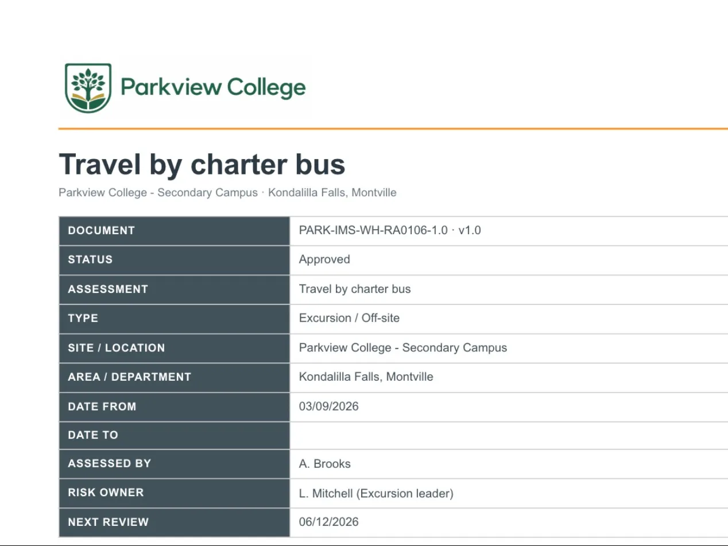Click L. Mitchell (Excursion leader) risk owner
Screen dimensions: 728x546
(x=376, y=493)
